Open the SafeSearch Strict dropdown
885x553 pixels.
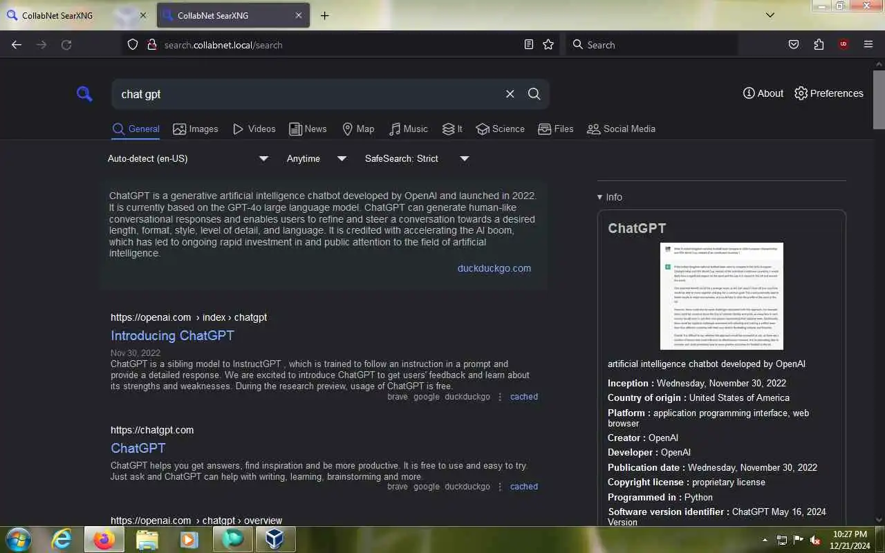click(x=417, y=158)
